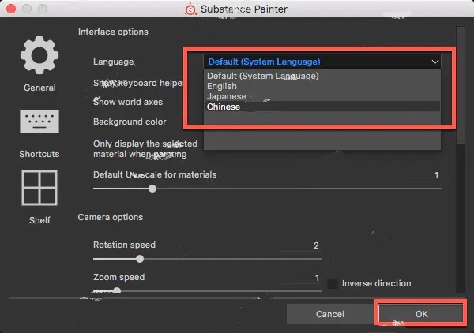This screenshot has width=474, height=333.
Task: Click the Rotation speed value field
Action: (x=316, y=245)
